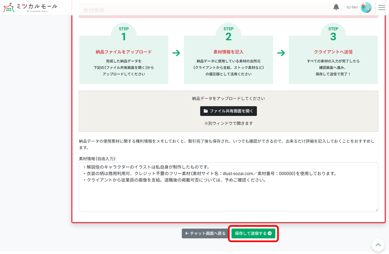The image size is (389, 254).
Task: Click the green arrow between STEP 2 and STEP 3
Action: [x=281, y=53]
